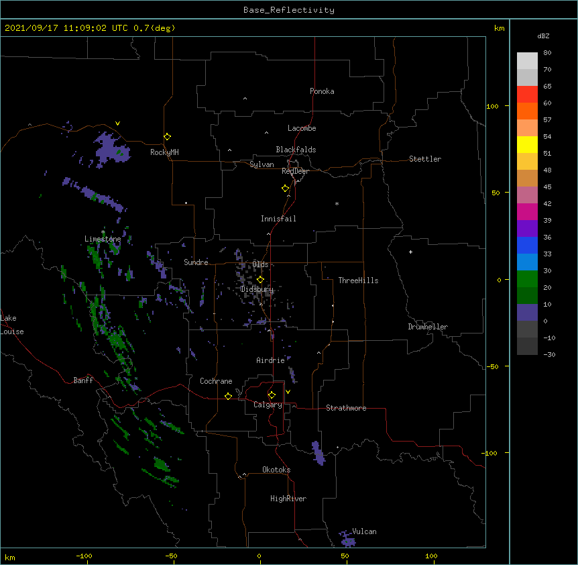578x565 pixels.
Task: Click the Banff label
Action: 83,380
